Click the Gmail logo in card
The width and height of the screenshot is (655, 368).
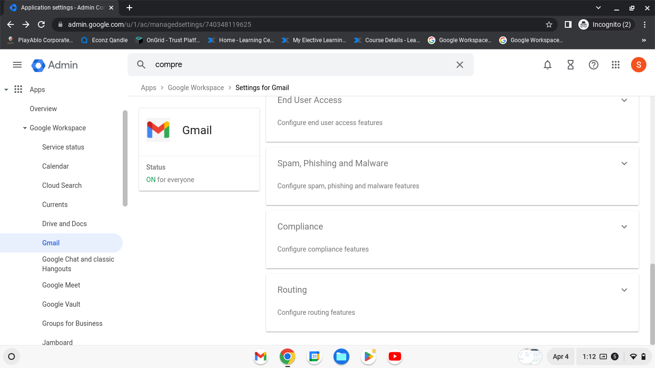158,130
